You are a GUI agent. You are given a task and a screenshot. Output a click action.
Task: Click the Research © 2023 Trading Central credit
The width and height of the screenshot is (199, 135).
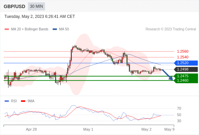[x=171, y=29]
